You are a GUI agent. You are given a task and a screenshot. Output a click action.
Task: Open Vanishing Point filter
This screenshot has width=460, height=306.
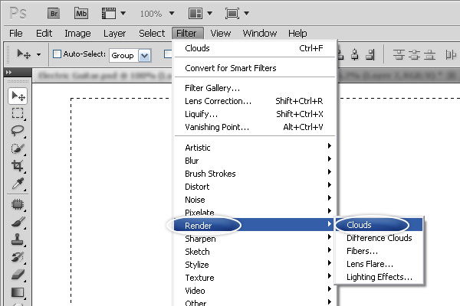click(255, 127)
